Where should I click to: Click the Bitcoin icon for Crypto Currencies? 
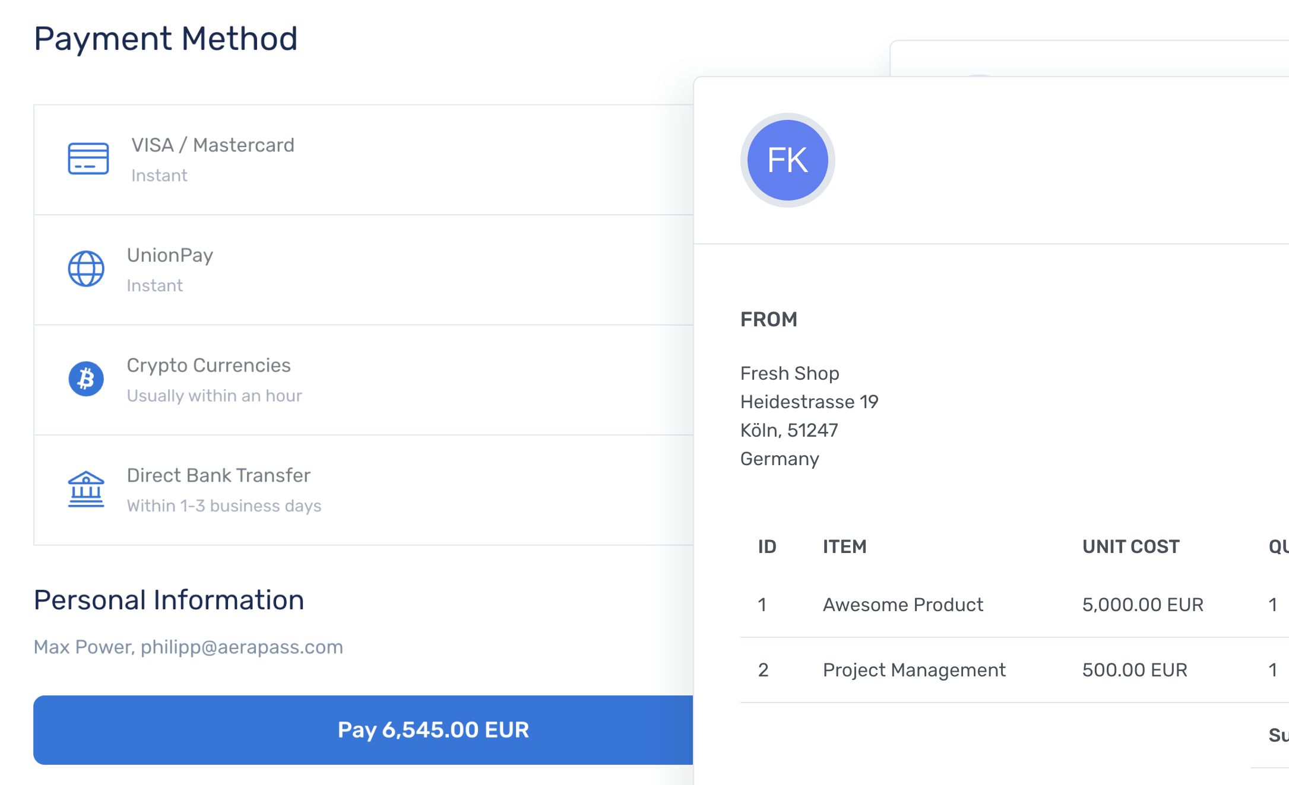pos(86,379)
